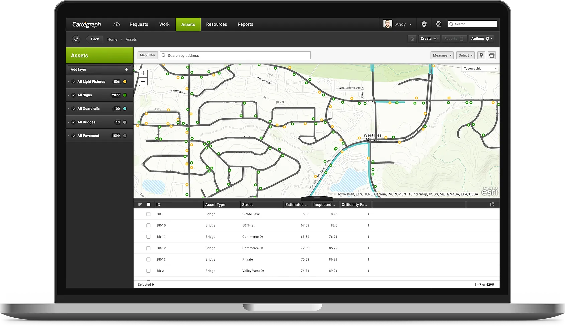Click the global Search field

472,24
